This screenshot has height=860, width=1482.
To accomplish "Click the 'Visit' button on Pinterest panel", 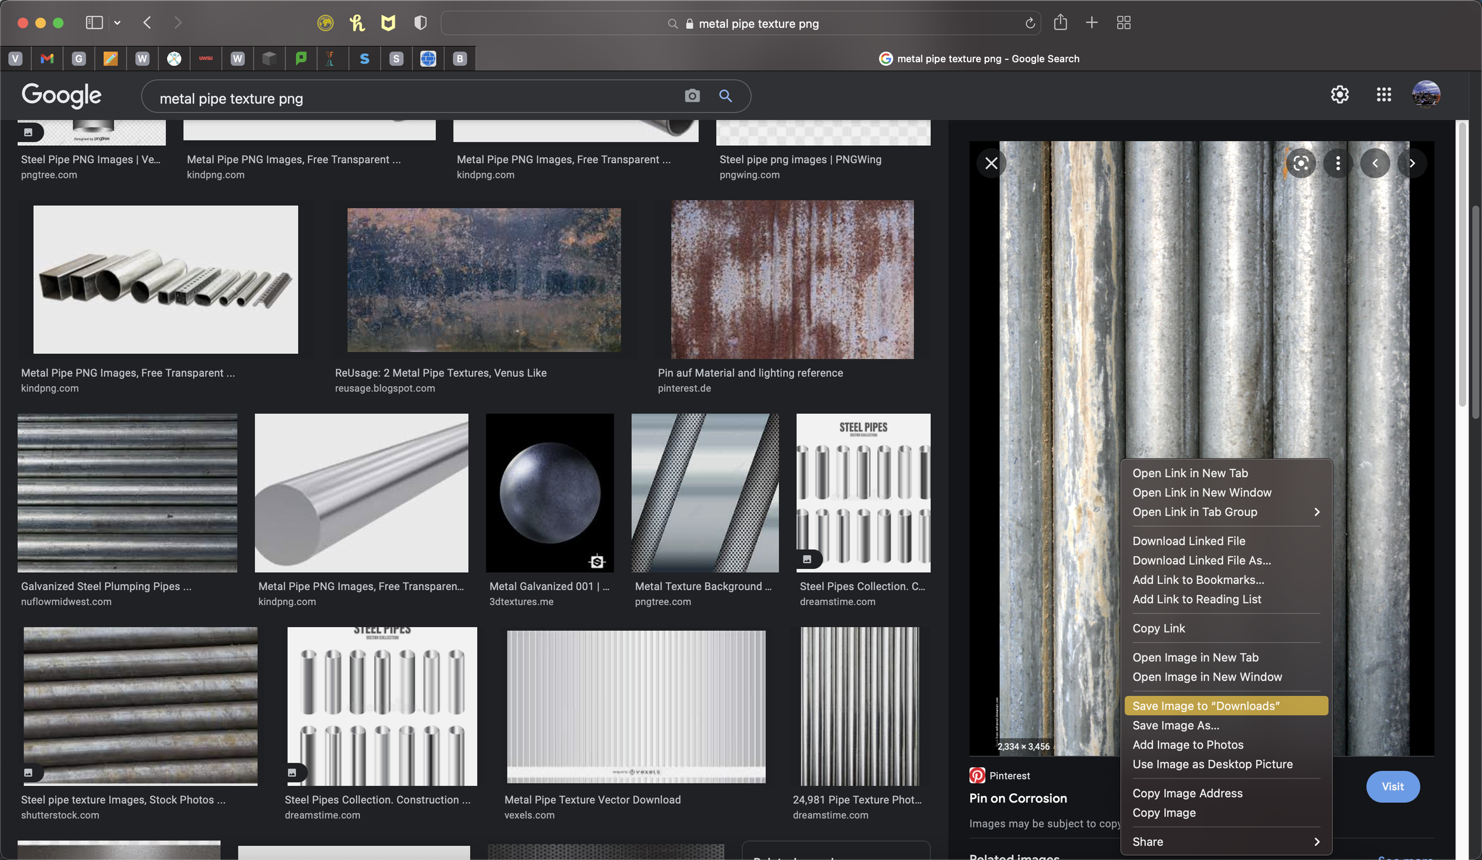I will click(1393, 787).
